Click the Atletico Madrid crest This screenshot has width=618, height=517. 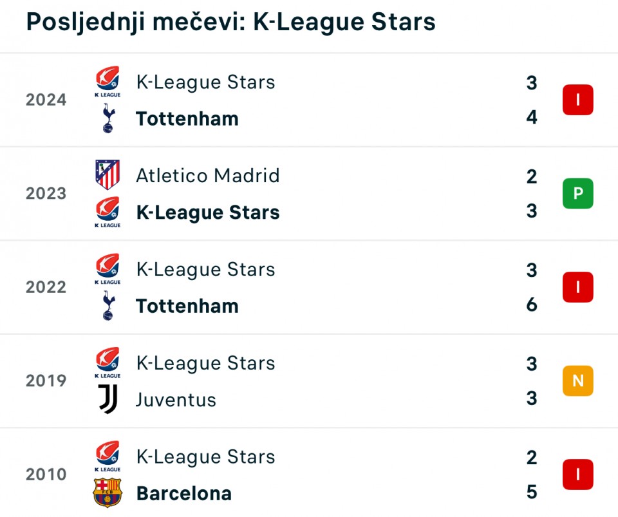108,174
